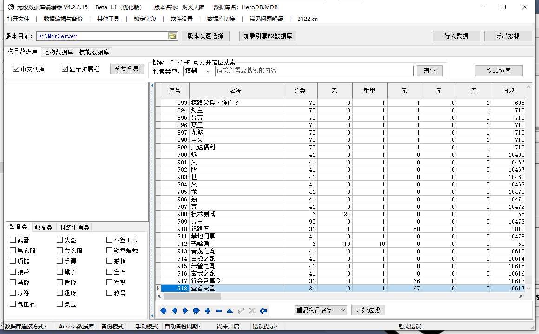Go to the previous record arrow
This screenshot has height=334, width=539.
click(174, 311)
